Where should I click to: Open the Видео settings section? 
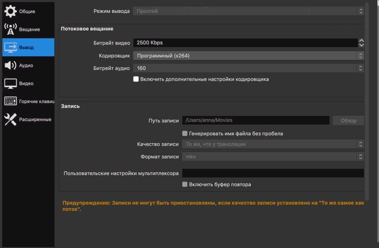pos(28,83)
